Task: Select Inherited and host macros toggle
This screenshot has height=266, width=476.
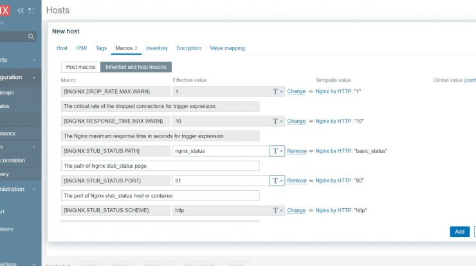Action: pyautogui.click(x=136, y=67)
